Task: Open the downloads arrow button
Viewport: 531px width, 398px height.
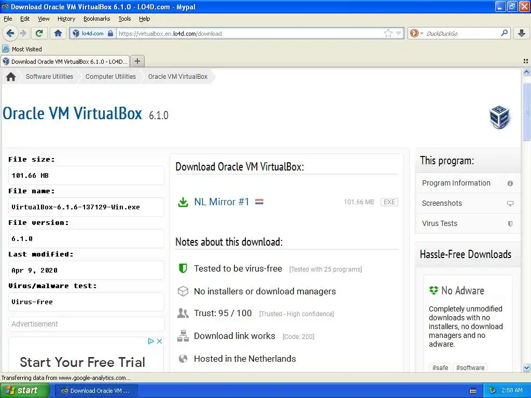Action: 522,33
